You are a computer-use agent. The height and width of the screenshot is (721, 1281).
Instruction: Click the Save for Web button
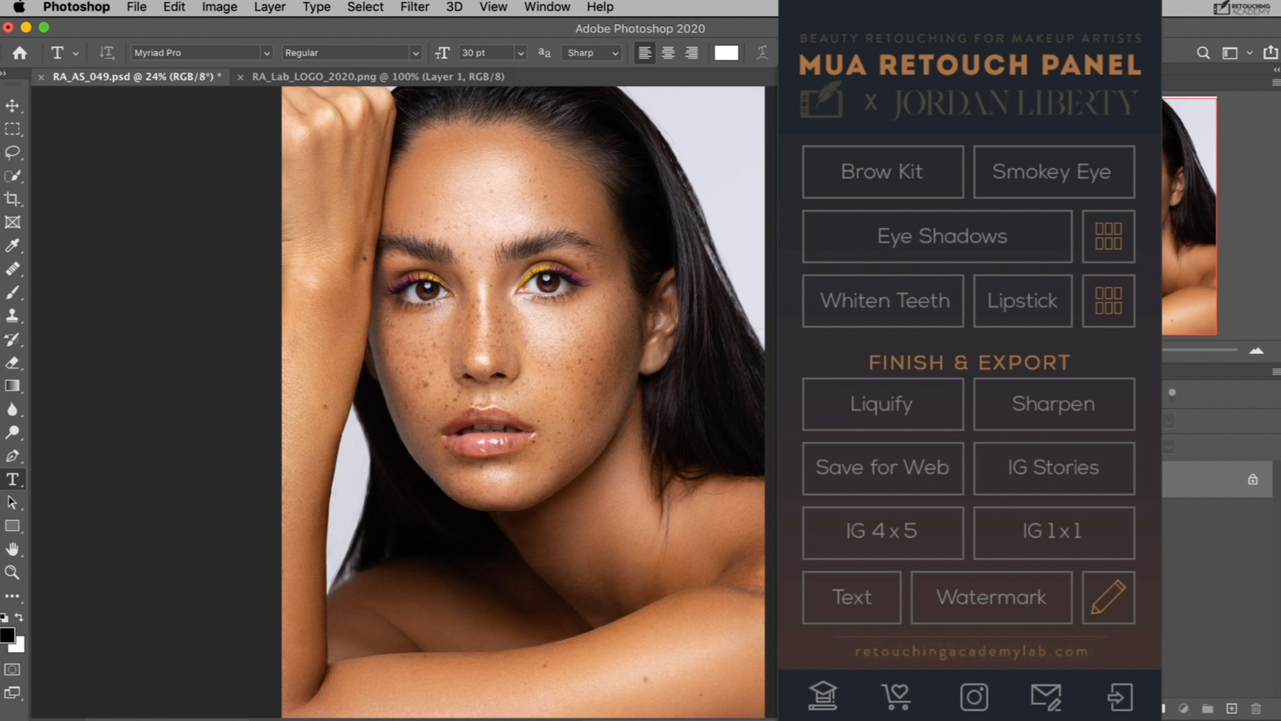883,467
